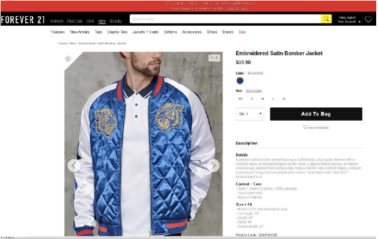Choose size XL option

[284, 98]
